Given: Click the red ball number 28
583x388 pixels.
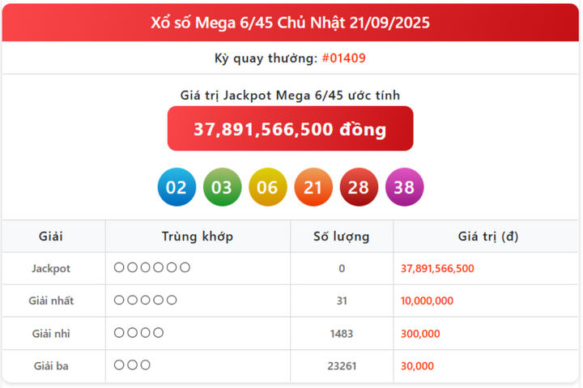Looking at the screenshot, I should point(358,188).
